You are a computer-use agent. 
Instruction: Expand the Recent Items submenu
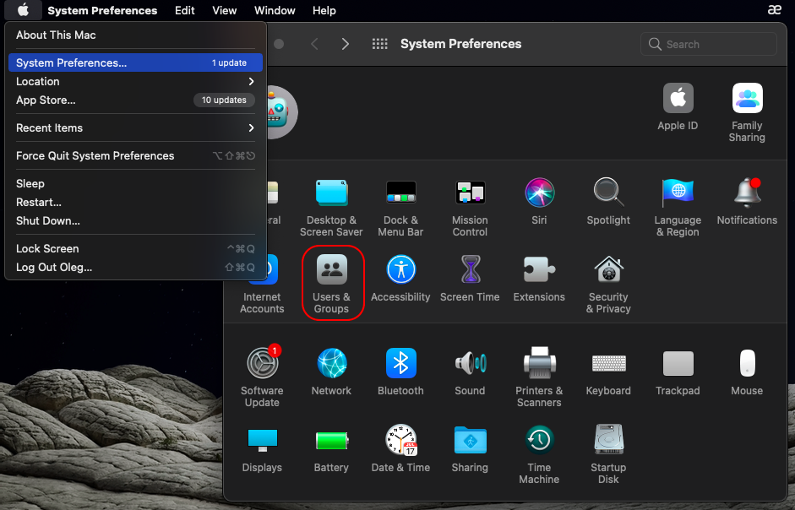[135, 127]
